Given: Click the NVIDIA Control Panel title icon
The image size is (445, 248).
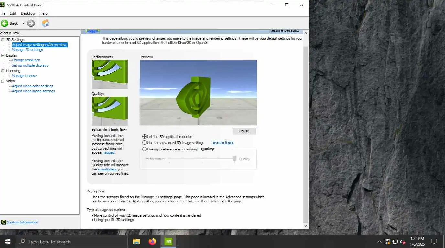Looking at the screenshot, I should (x=2, y=5).
